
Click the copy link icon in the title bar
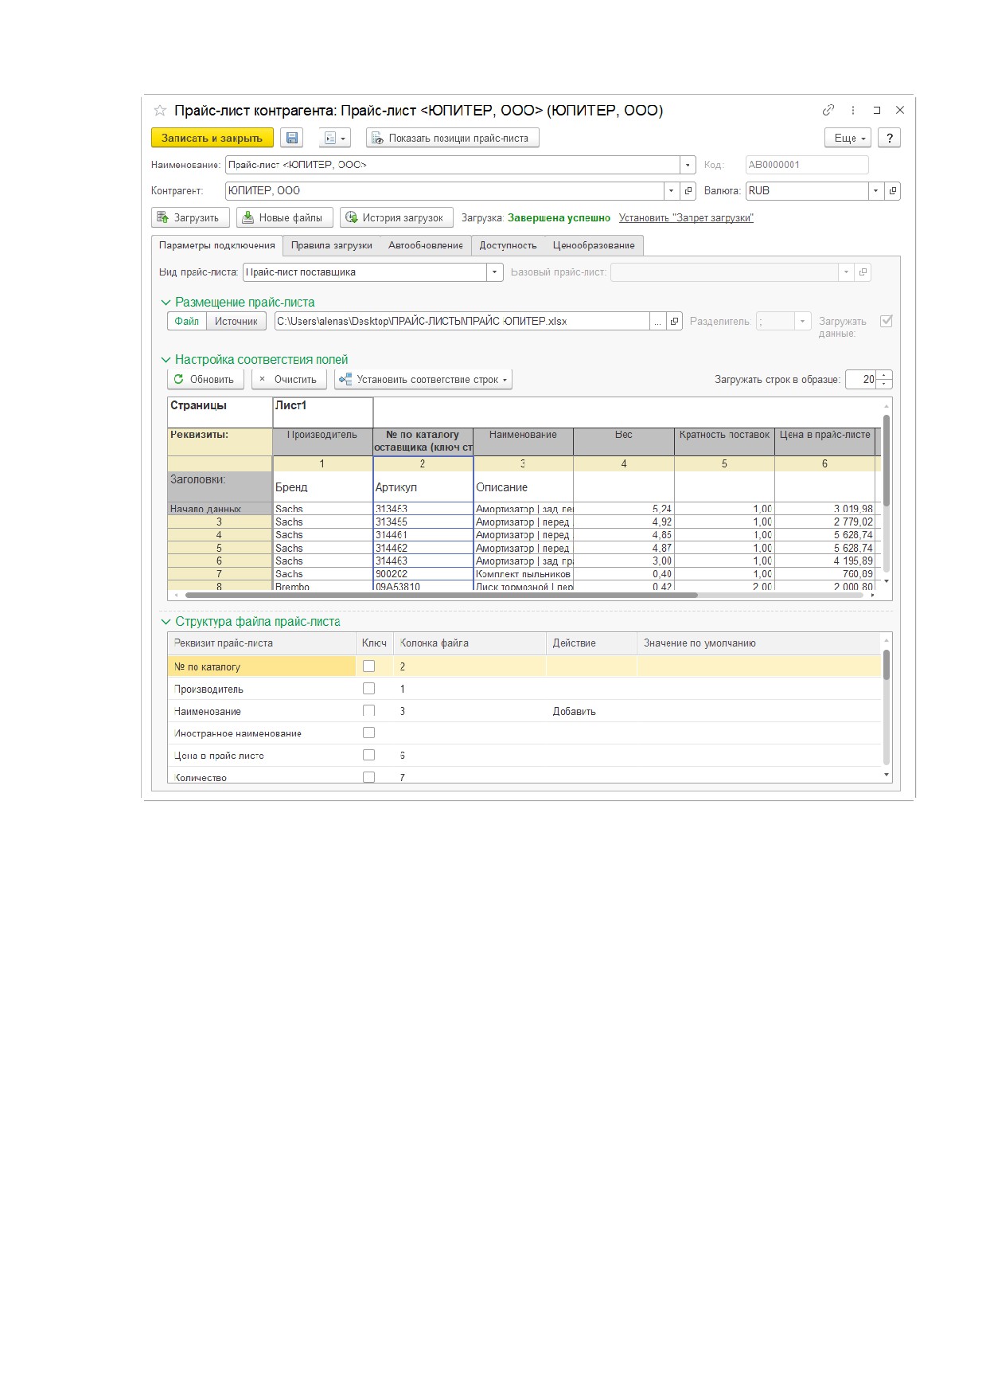(x=828, y=110)
